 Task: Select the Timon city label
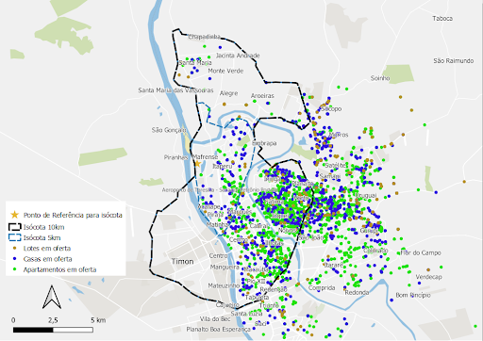tap(182, 261)
